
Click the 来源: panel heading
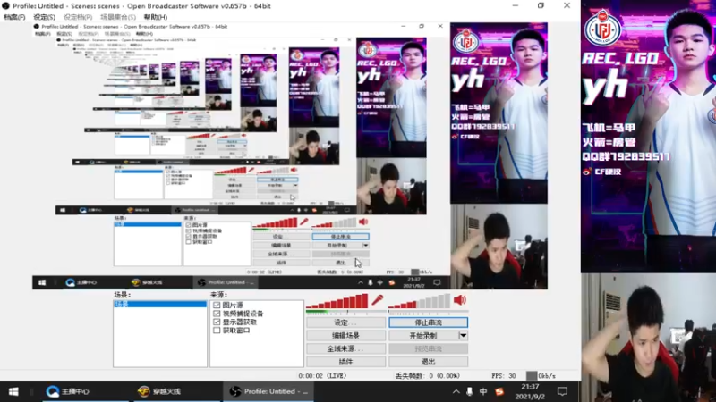[x=218, y=295]
